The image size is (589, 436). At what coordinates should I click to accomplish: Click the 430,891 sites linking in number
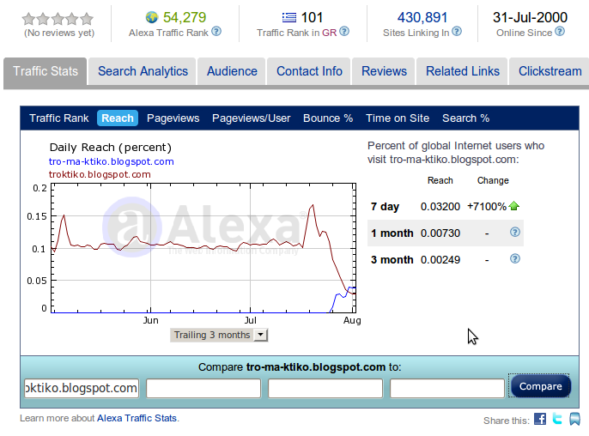pos(422,17)
